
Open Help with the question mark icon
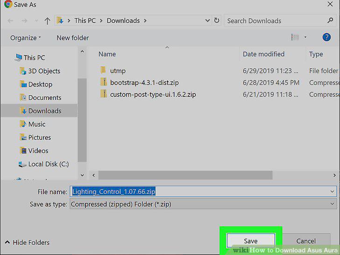(326, 37)
